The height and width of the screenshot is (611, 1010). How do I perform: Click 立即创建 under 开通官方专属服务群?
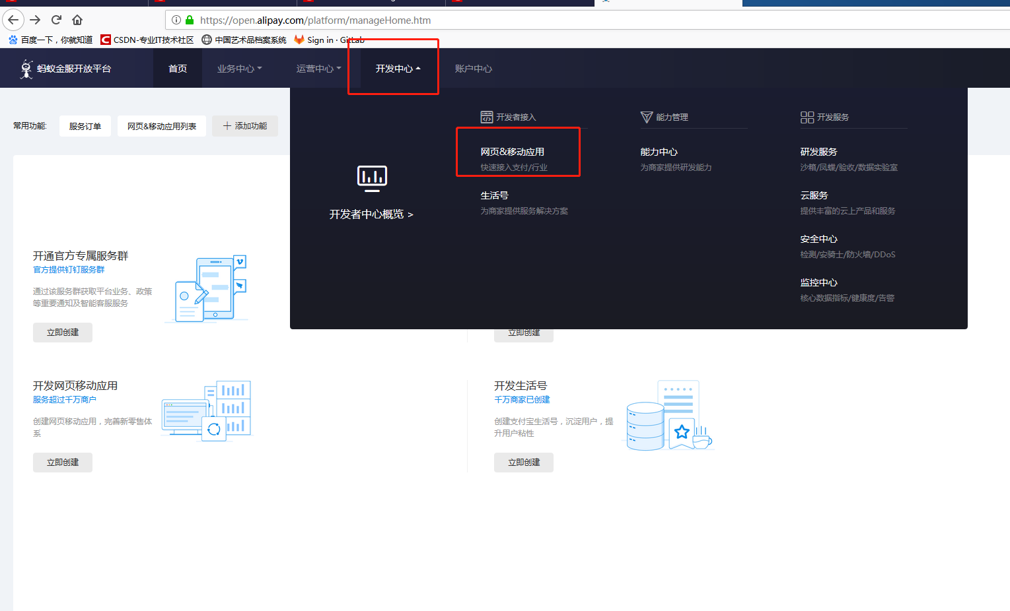click(x=63, y=333)
